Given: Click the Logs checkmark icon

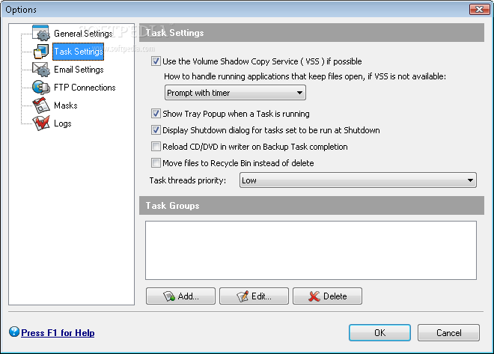Looking at the screenshot, I should click(x=41, y=123).
